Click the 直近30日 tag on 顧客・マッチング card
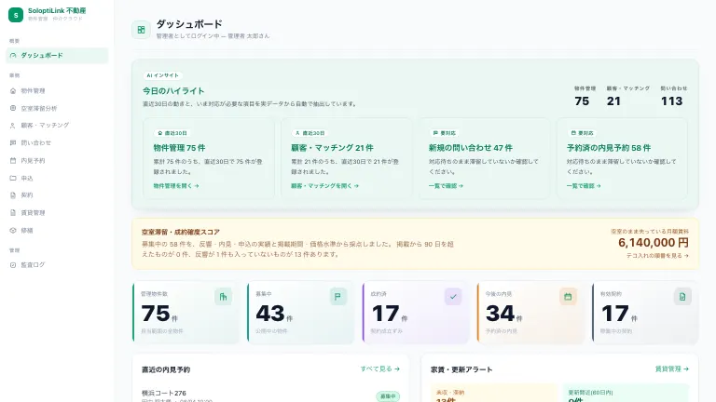The image size is (716, 402). pos(310,133)
